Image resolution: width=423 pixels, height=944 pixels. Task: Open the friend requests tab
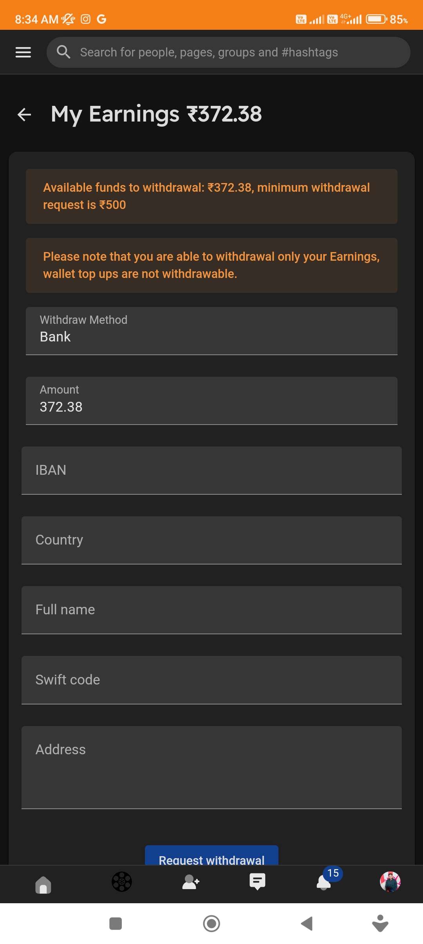pyautogui.click(x=191, y=882)
